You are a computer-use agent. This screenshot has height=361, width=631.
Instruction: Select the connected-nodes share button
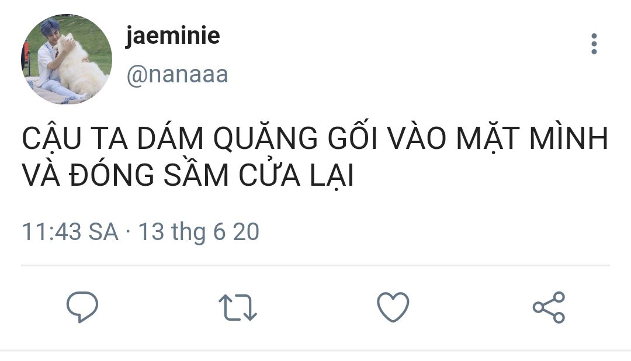549,307
